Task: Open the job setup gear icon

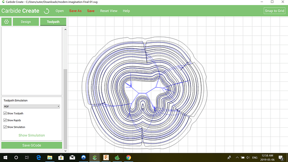Action: click(6, 22)
